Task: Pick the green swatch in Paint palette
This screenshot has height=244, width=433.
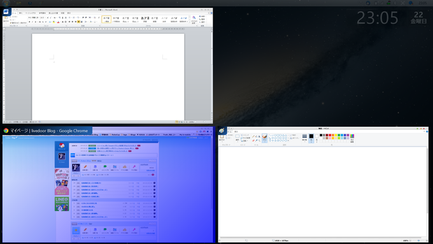Action: click(339, 135)
